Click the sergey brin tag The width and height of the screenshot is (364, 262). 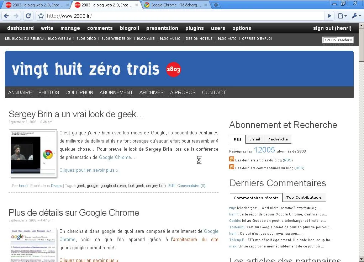pyautogui.click(x=156, y=186)
